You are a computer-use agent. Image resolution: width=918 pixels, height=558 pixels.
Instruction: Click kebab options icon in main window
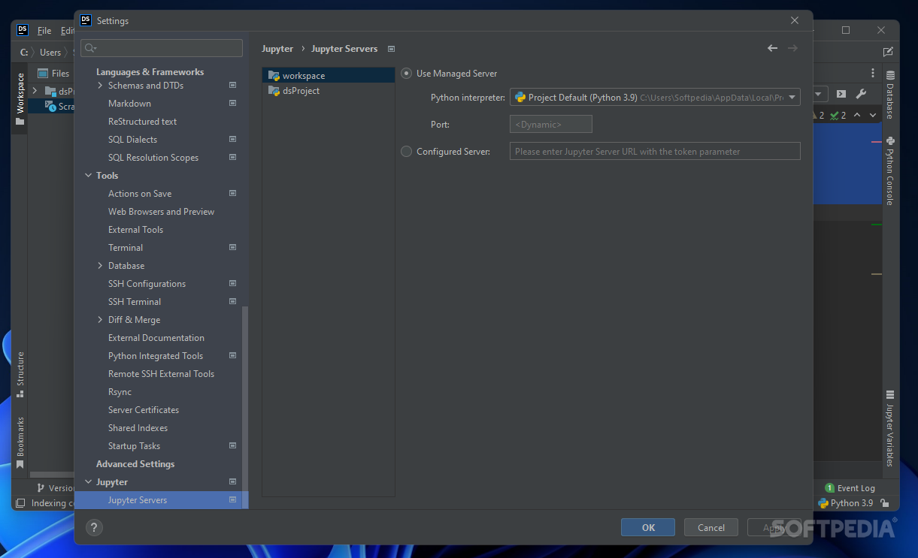click(872, 73)
